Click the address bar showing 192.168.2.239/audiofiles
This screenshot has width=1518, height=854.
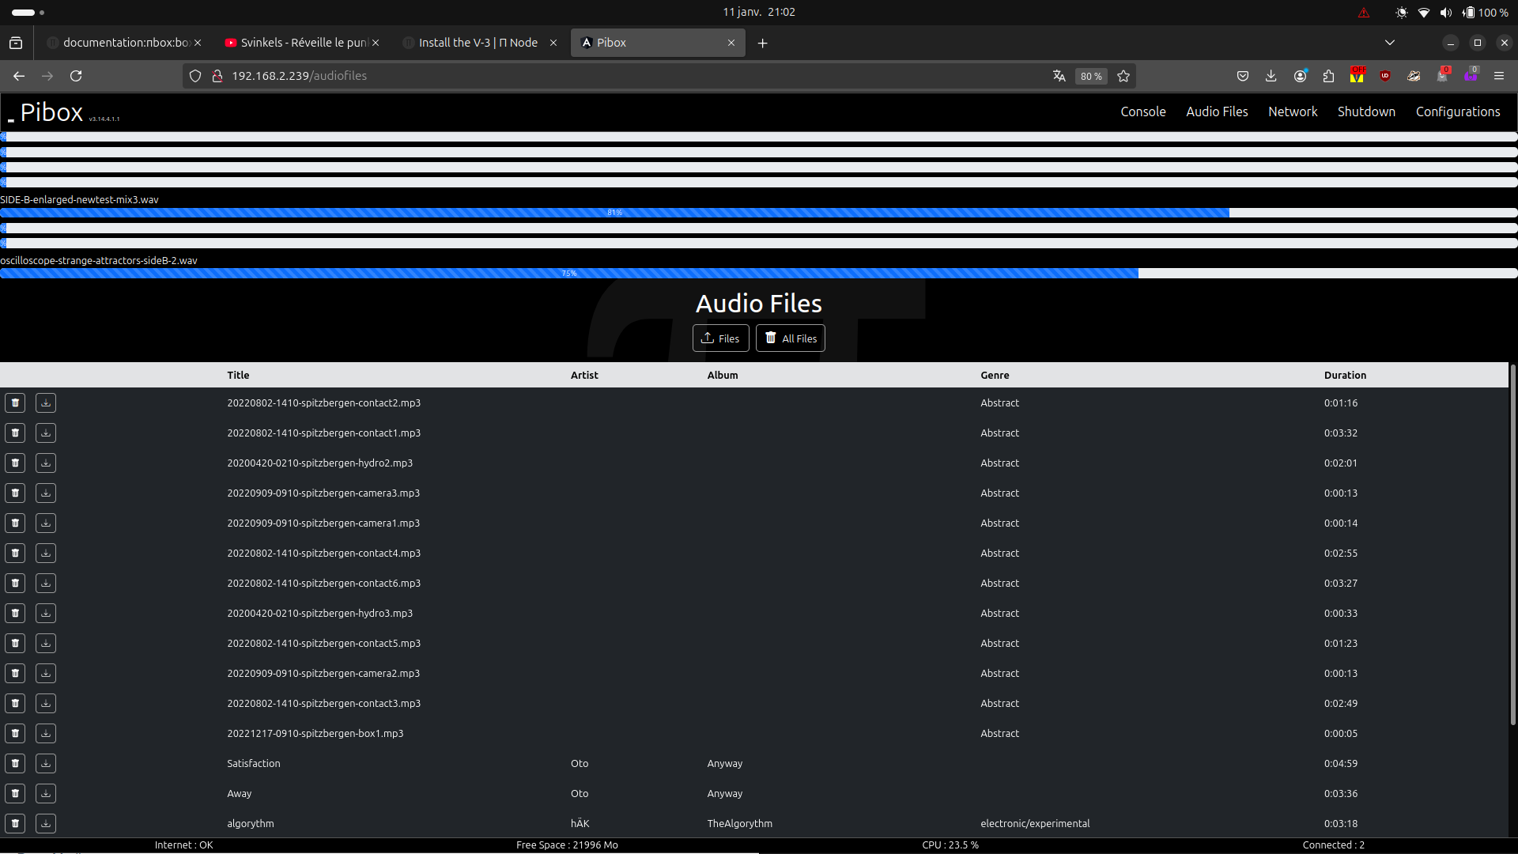[x=553, y=76]
